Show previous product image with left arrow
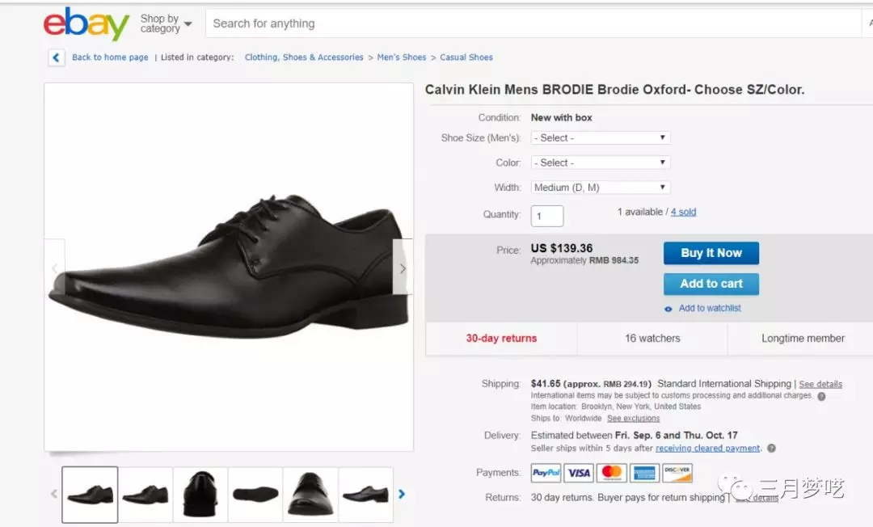The width and height of the screenshot is (873, 527). click(x=54, y=268)
